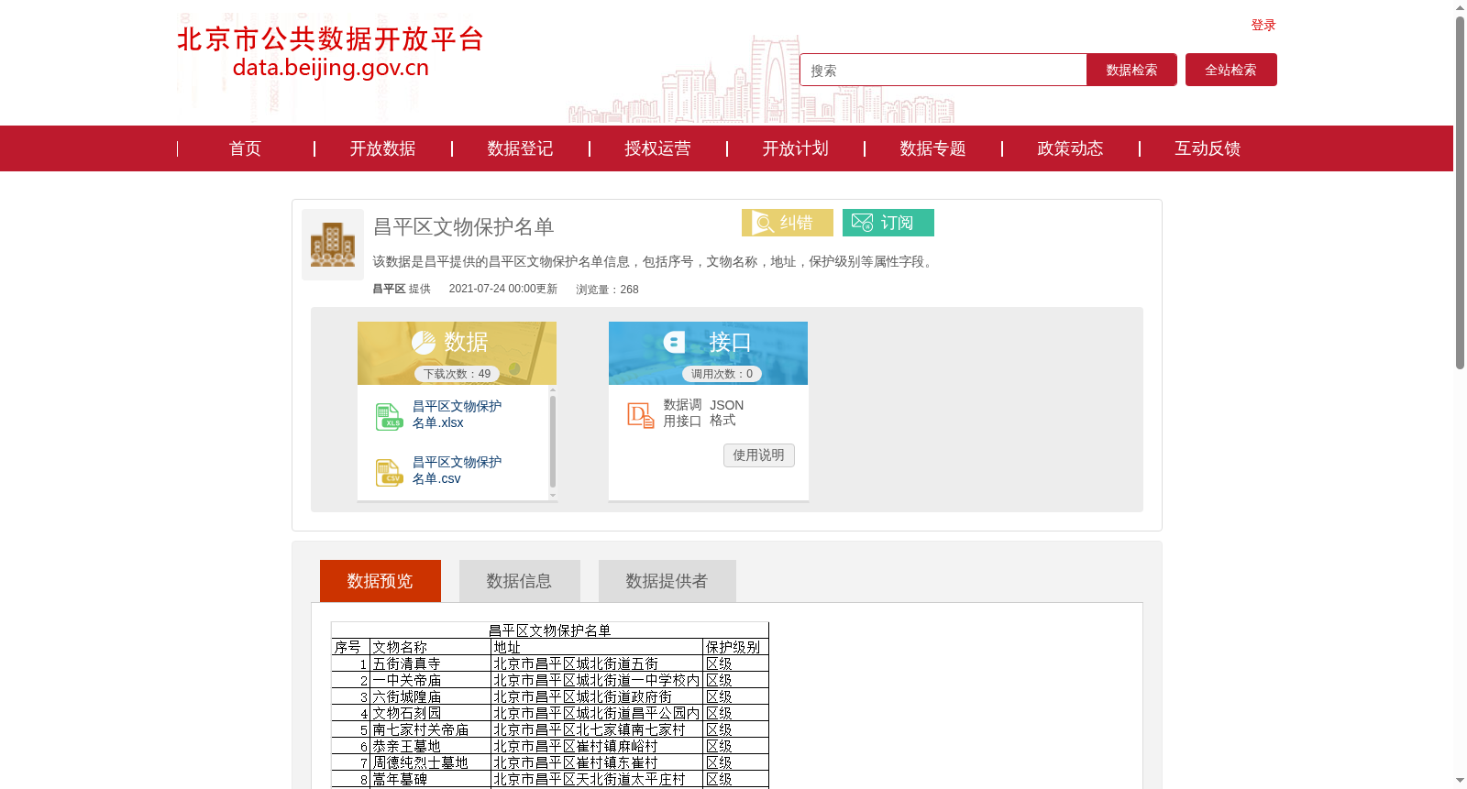Click the 五街清真寺 table cell
Image resolution: width=1467 pixels, height=789 pixels.
[x=430, y=663]
